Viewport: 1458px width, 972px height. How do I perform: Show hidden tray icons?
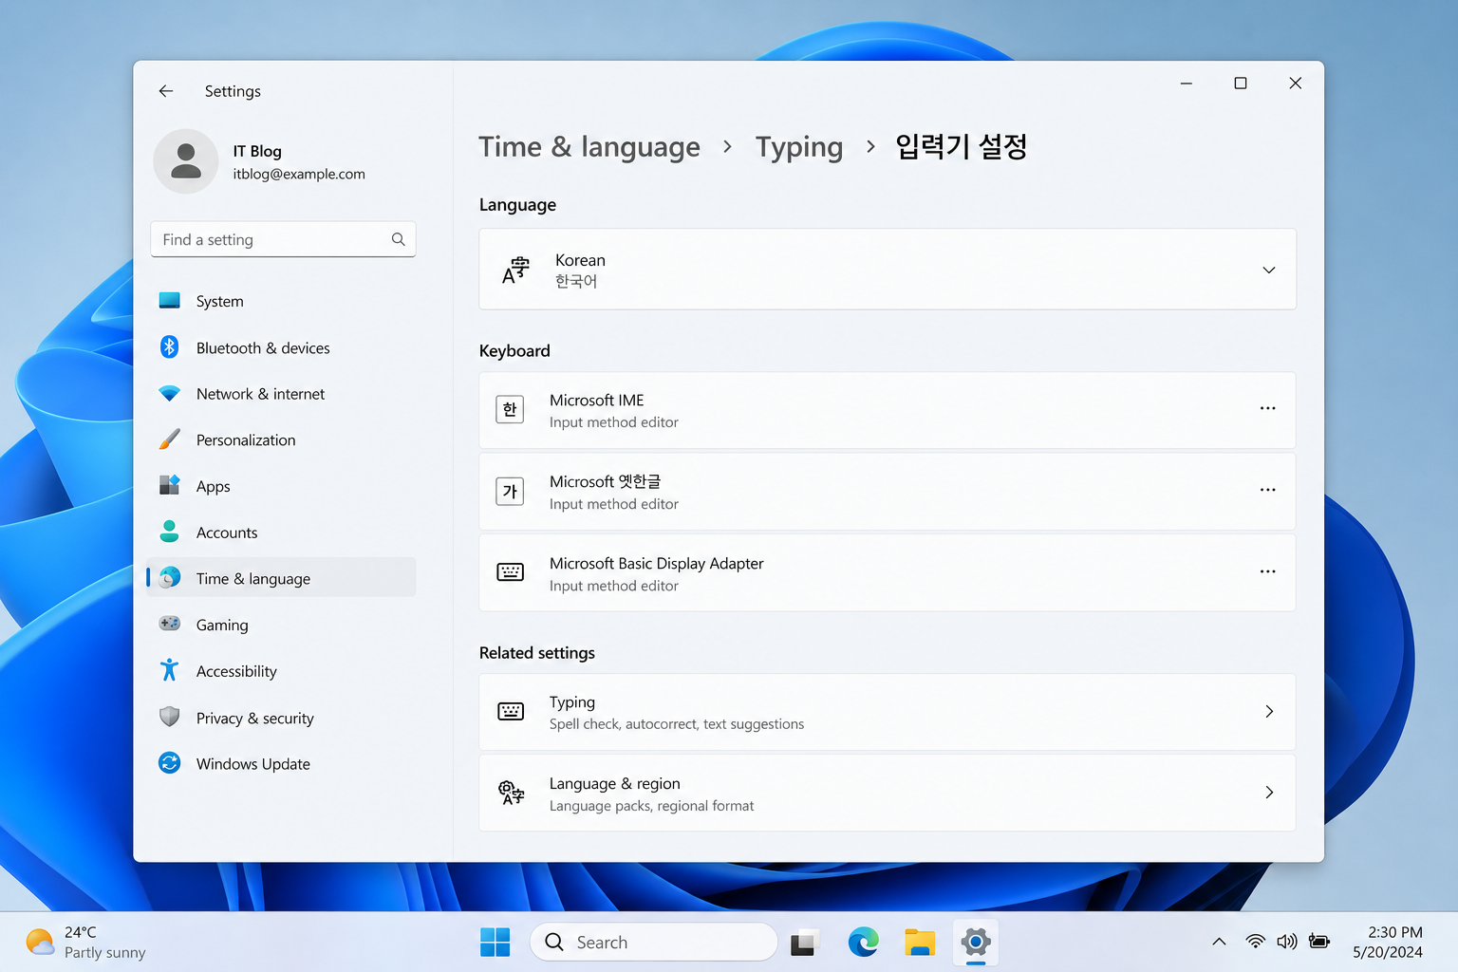1220,942
